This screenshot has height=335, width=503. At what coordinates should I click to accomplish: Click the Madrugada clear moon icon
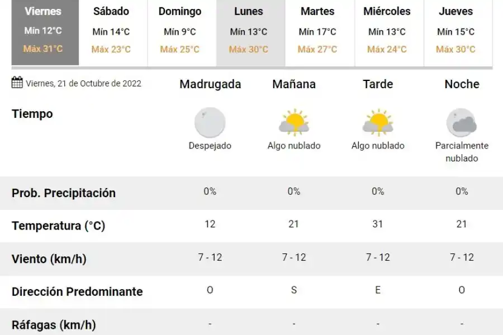tap(210, 123)
